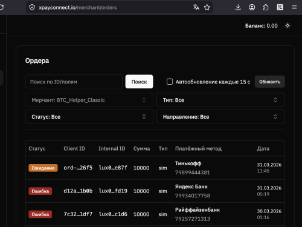The image size is (302, 227).
Task: Open the account profile icon
Action: click(x=252, y=7)
